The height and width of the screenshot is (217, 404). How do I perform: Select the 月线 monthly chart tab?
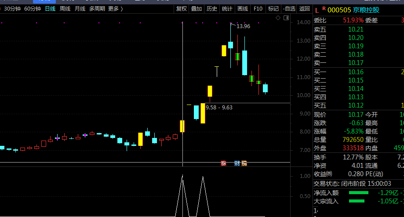point(80,9)
